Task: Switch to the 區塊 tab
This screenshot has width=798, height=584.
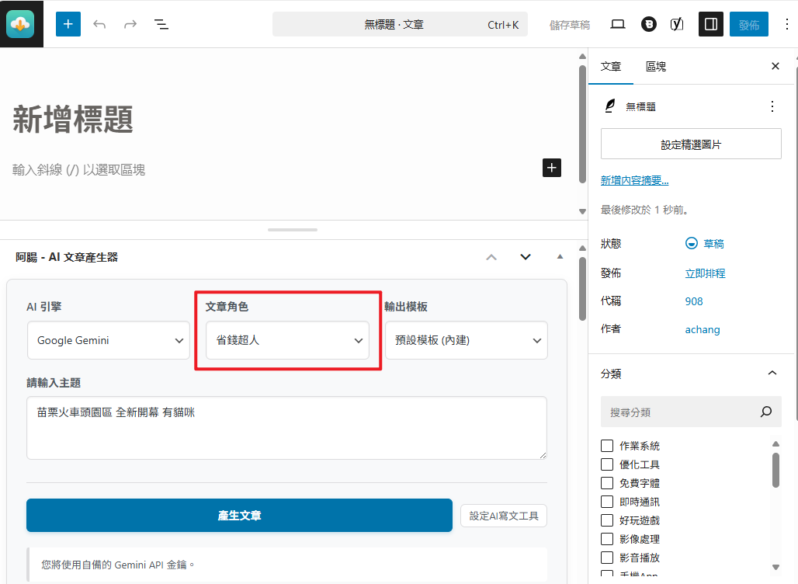Action: [656, 67]
